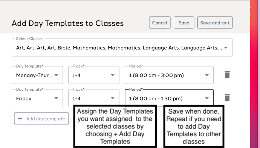Click the Save button
This screenshot has width=260, height=148.
[184, 23]
